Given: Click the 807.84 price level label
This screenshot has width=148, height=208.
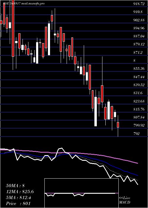Looking at the screenshot, I should [139, 117].
